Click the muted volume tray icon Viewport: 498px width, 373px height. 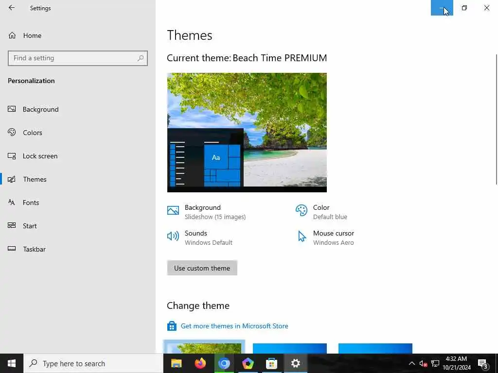pos(423,363)
